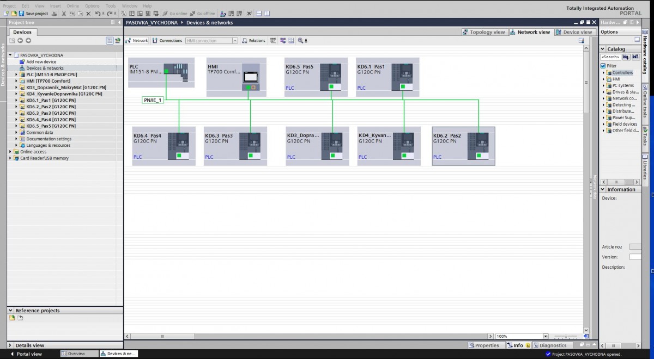Toggle the Network mode button
This screenshot has width=654, height=359.
pos(137,41)
